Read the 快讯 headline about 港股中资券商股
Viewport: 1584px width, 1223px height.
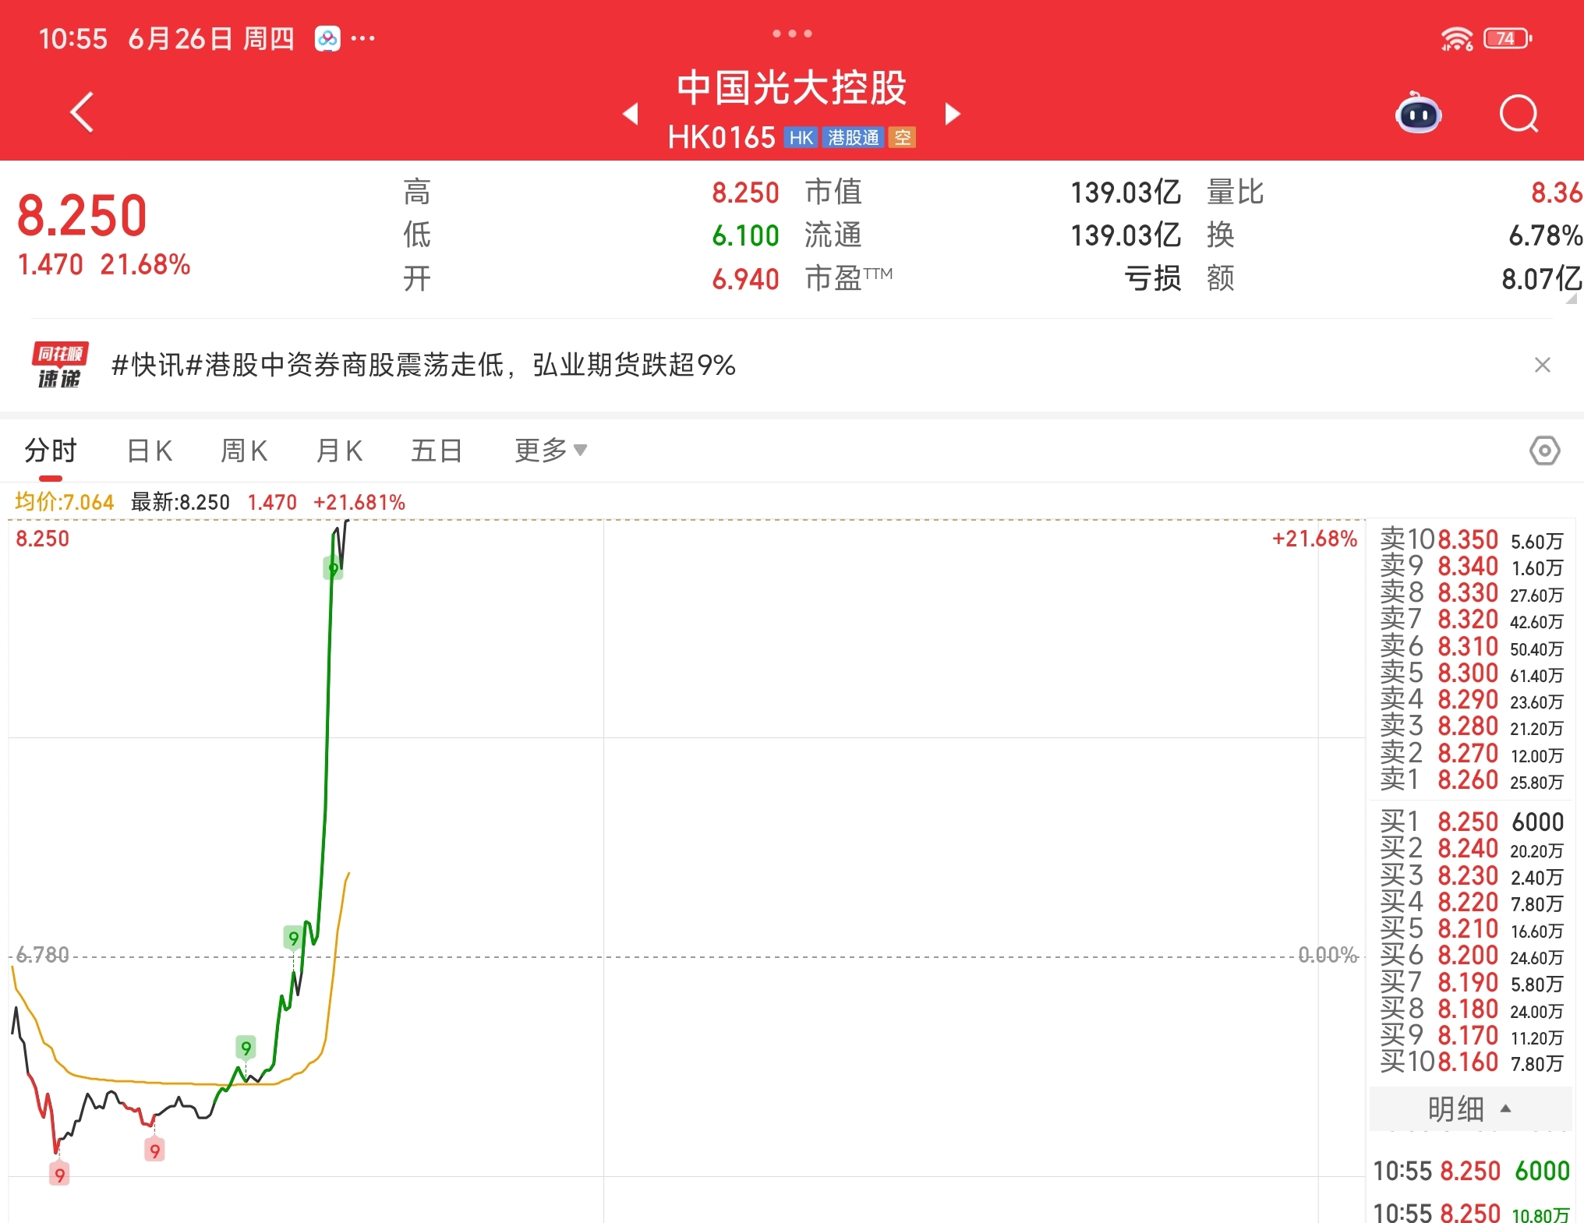[424, 365]
